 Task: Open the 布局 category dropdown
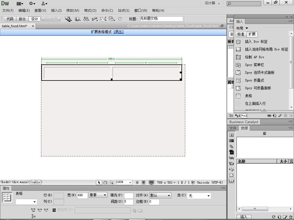(x=242, y=28)
